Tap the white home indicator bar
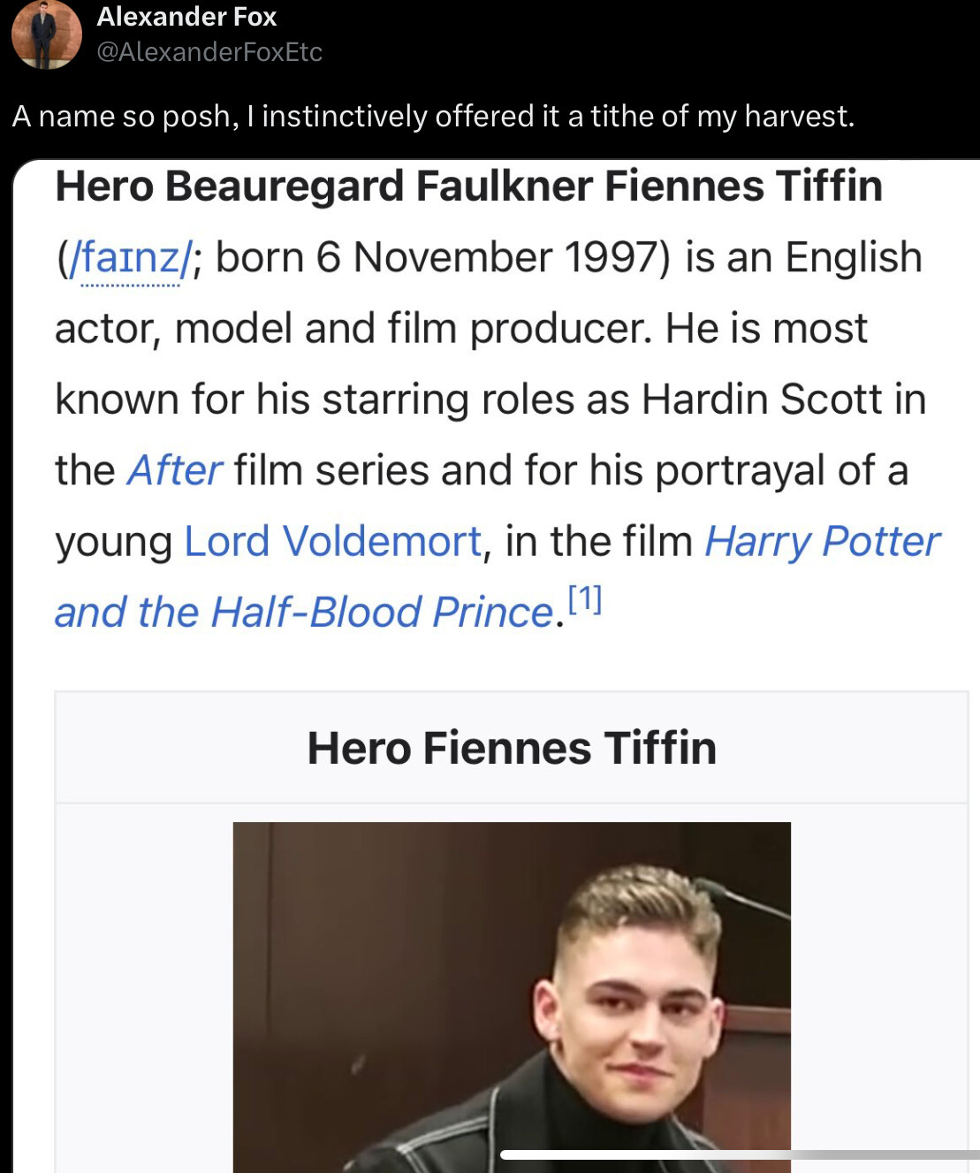980x1173 pixels. click(x=740, y=1154)
